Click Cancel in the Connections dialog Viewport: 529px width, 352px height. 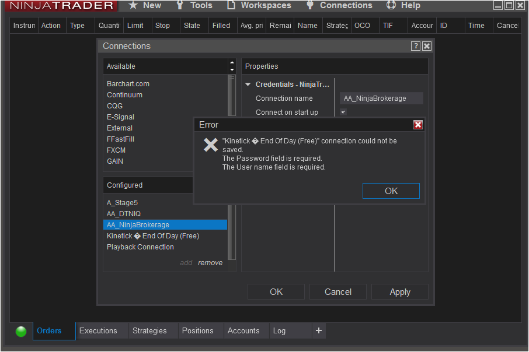338,292
